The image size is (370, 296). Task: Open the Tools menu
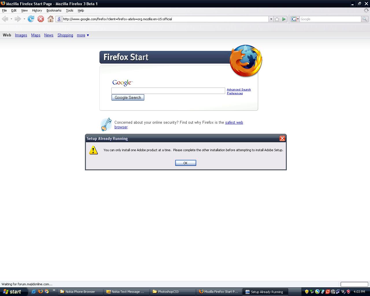pos(69,10)
